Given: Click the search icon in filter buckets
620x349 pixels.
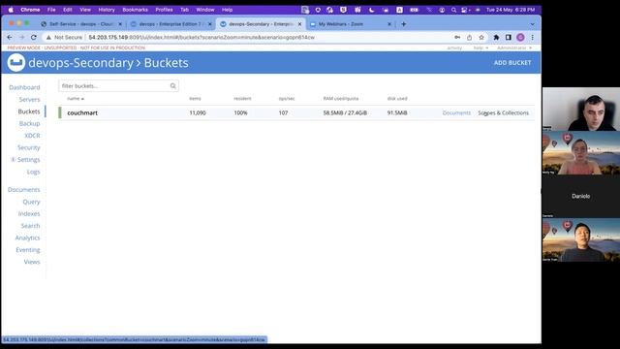Looking at the screenshot, I should click(x=172, y=86).
